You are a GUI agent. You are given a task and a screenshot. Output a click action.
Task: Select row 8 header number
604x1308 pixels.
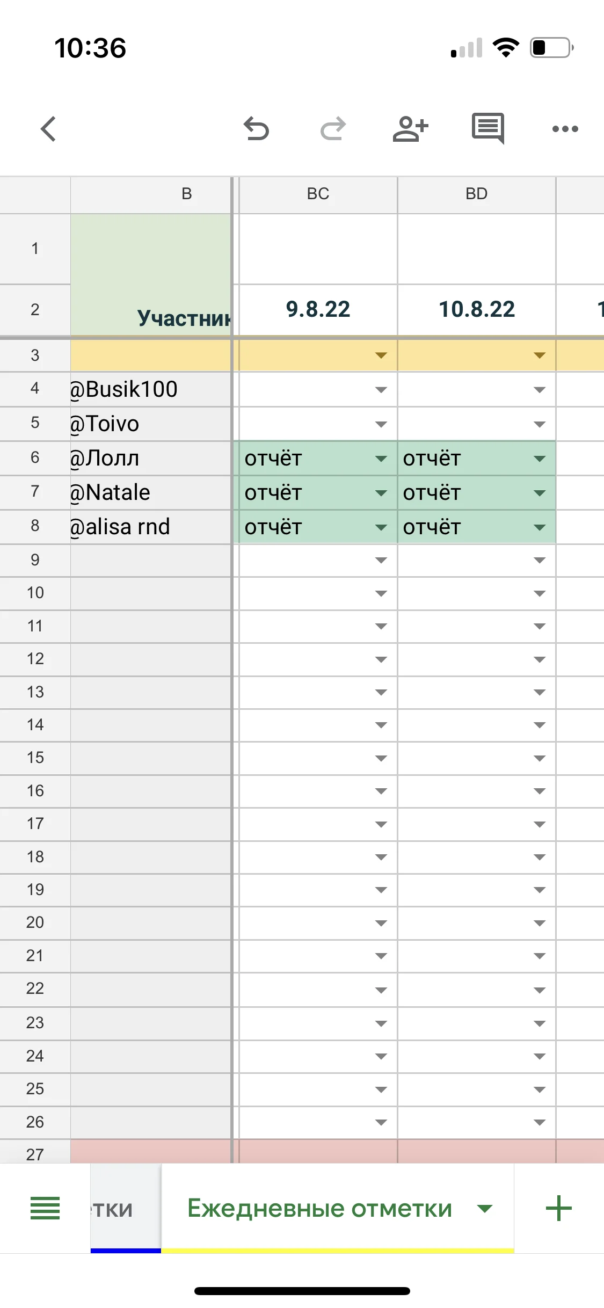35,526
